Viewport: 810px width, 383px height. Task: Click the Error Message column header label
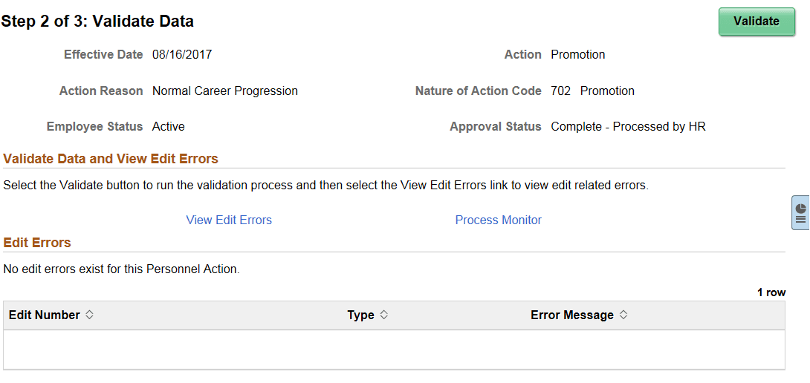click(571, 315)
